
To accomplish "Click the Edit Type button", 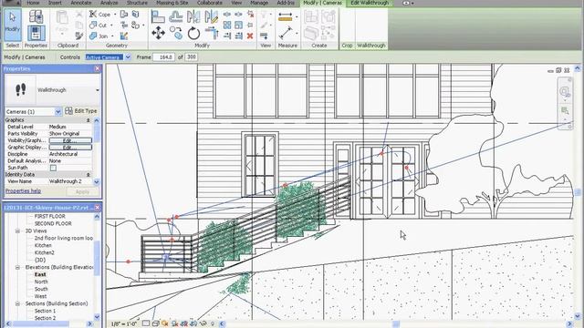I will point(81,111).
